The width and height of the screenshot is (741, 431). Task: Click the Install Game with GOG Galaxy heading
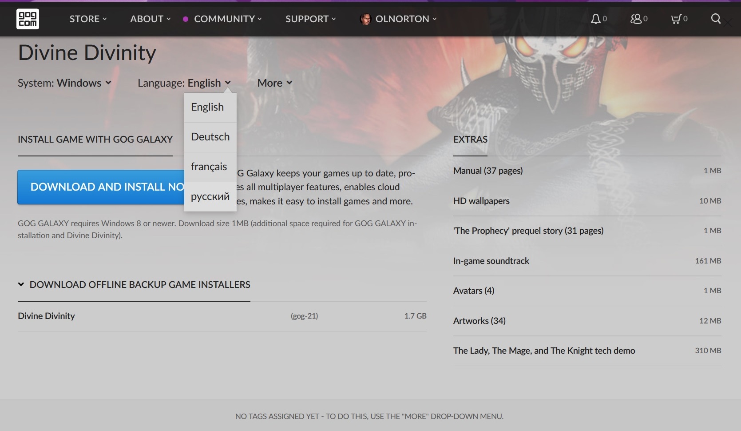[95, 140]
